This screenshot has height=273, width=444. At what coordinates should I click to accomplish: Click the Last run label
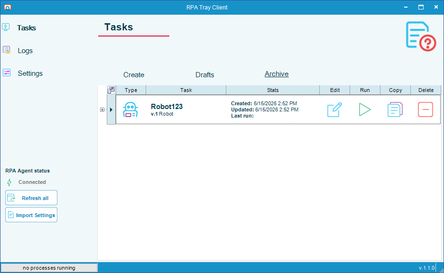click(242, 116)
